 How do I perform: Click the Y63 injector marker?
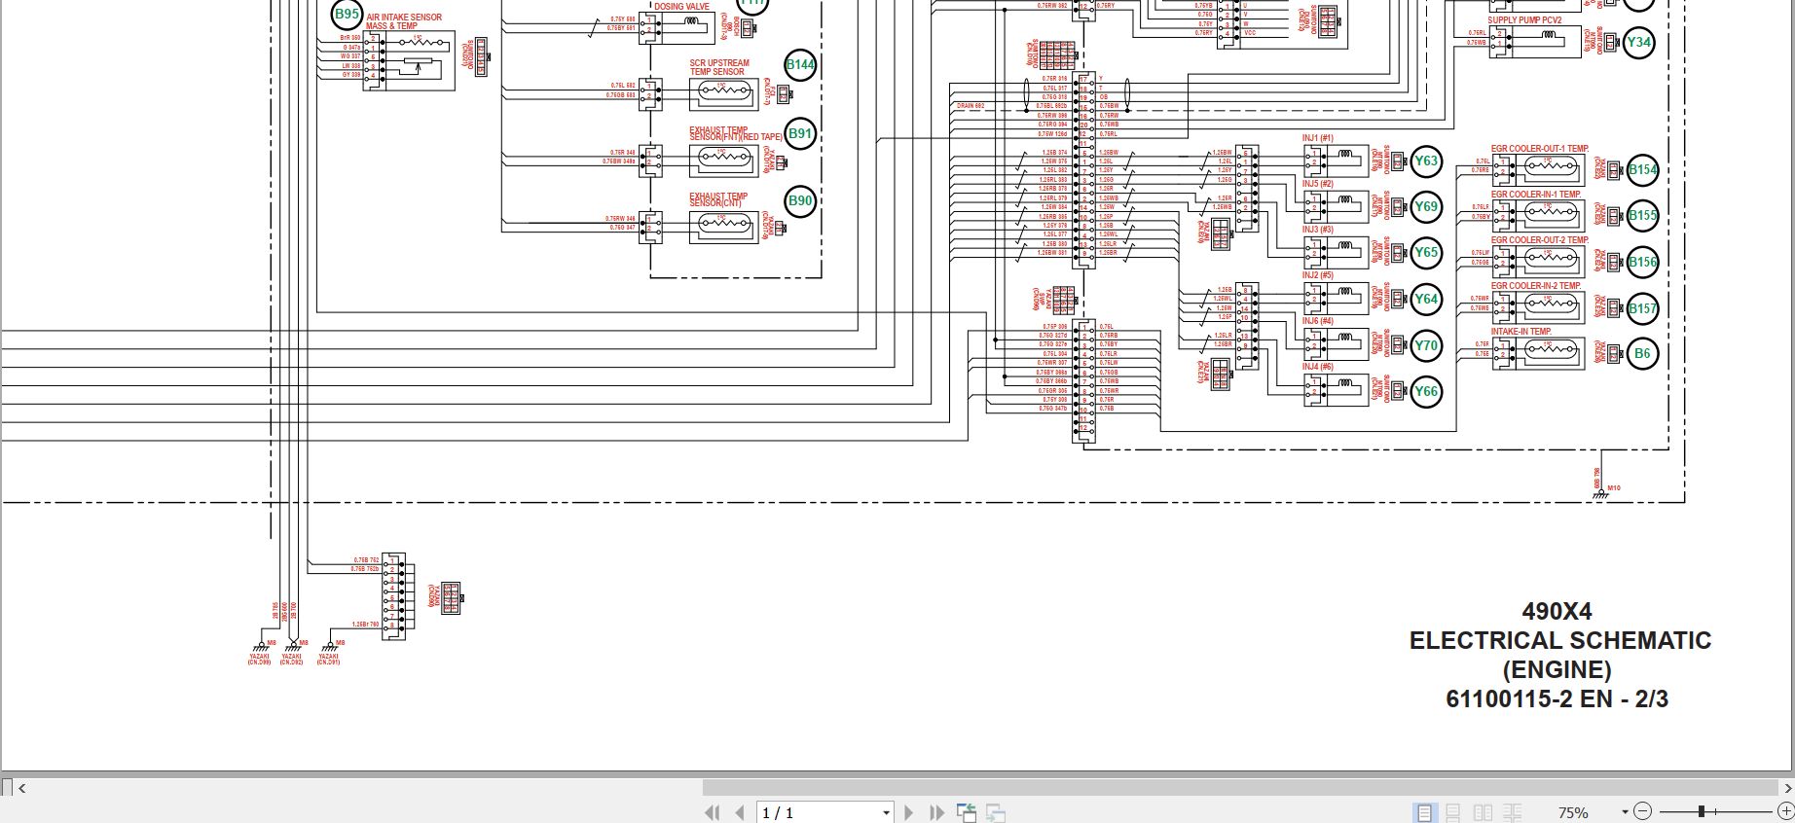point(1426,161)
